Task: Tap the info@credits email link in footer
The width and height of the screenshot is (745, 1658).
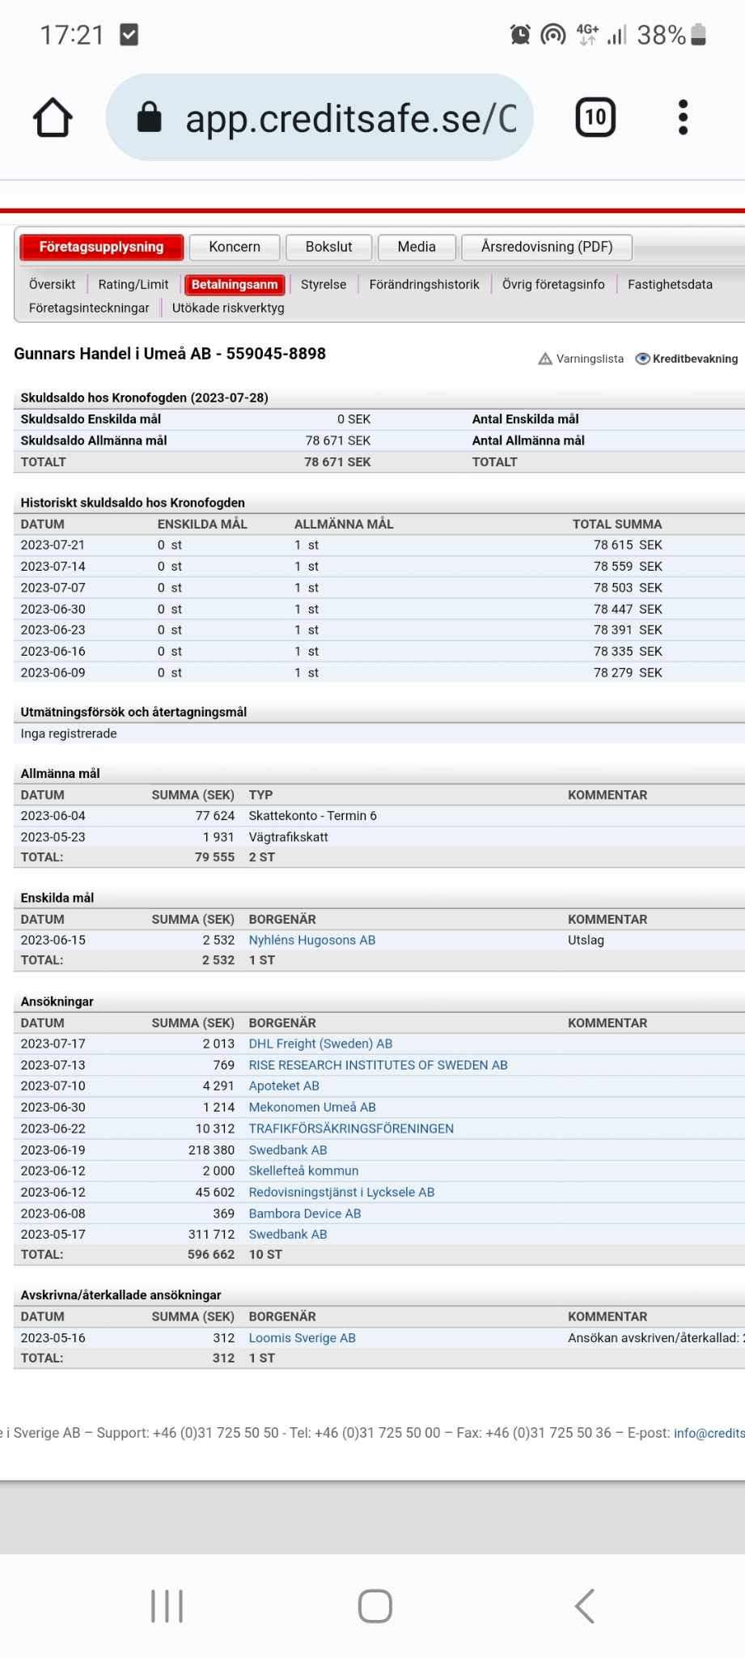Action: 709,1433
